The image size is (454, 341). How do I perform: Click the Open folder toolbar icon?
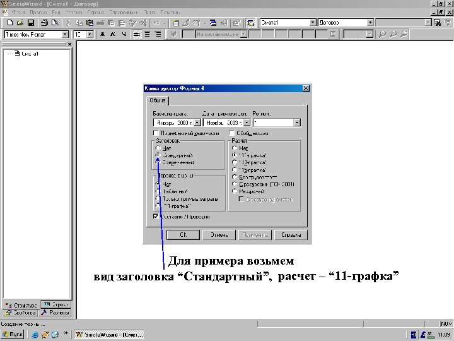pyautogui.click(x=20, y=23)
